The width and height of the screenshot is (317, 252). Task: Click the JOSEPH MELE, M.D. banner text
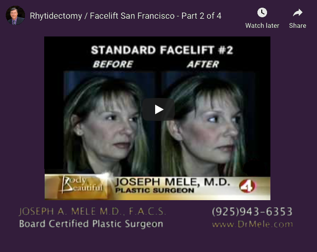(x=172, y=182)
